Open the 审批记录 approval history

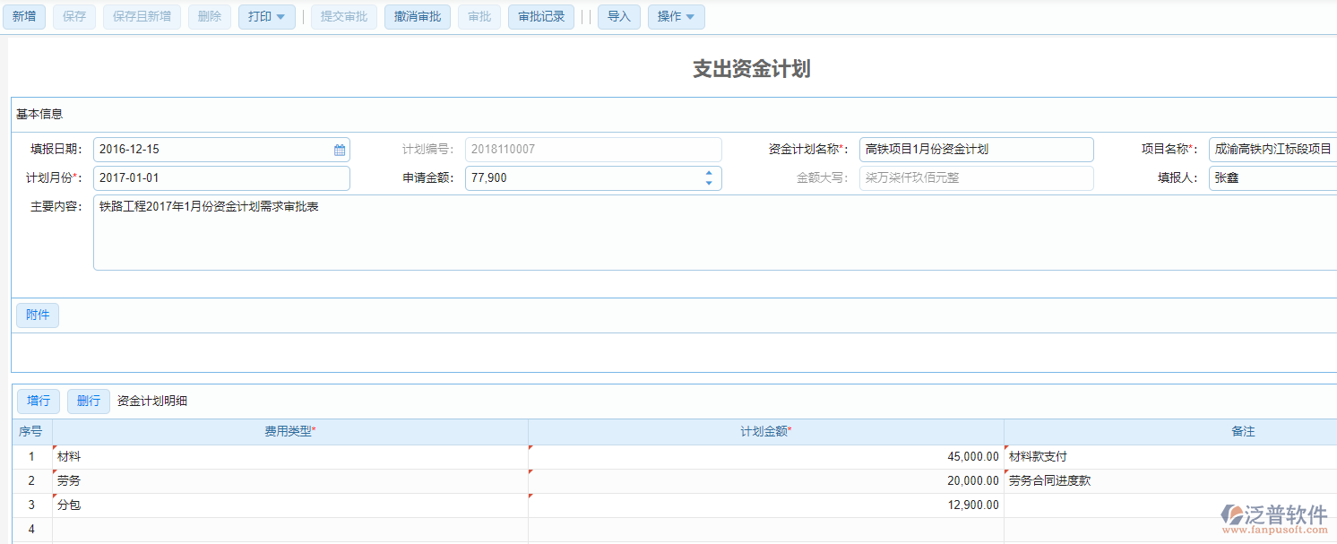point(540,16)
